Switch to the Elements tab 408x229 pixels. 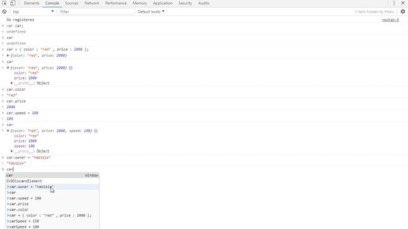click(x=31, y=3)
